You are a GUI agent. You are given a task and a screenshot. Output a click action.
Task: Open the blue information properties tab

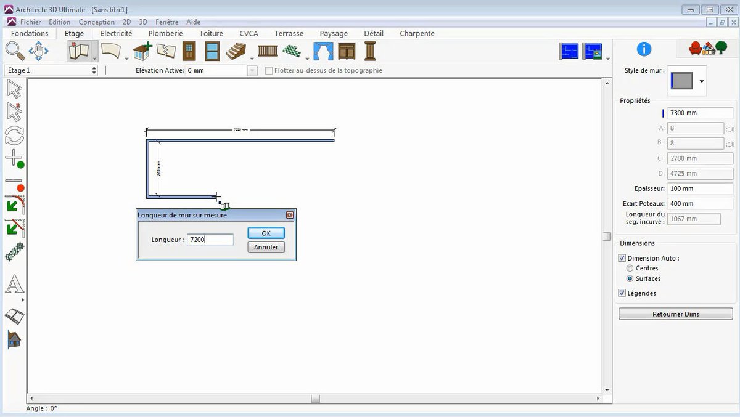coord(644,49)
